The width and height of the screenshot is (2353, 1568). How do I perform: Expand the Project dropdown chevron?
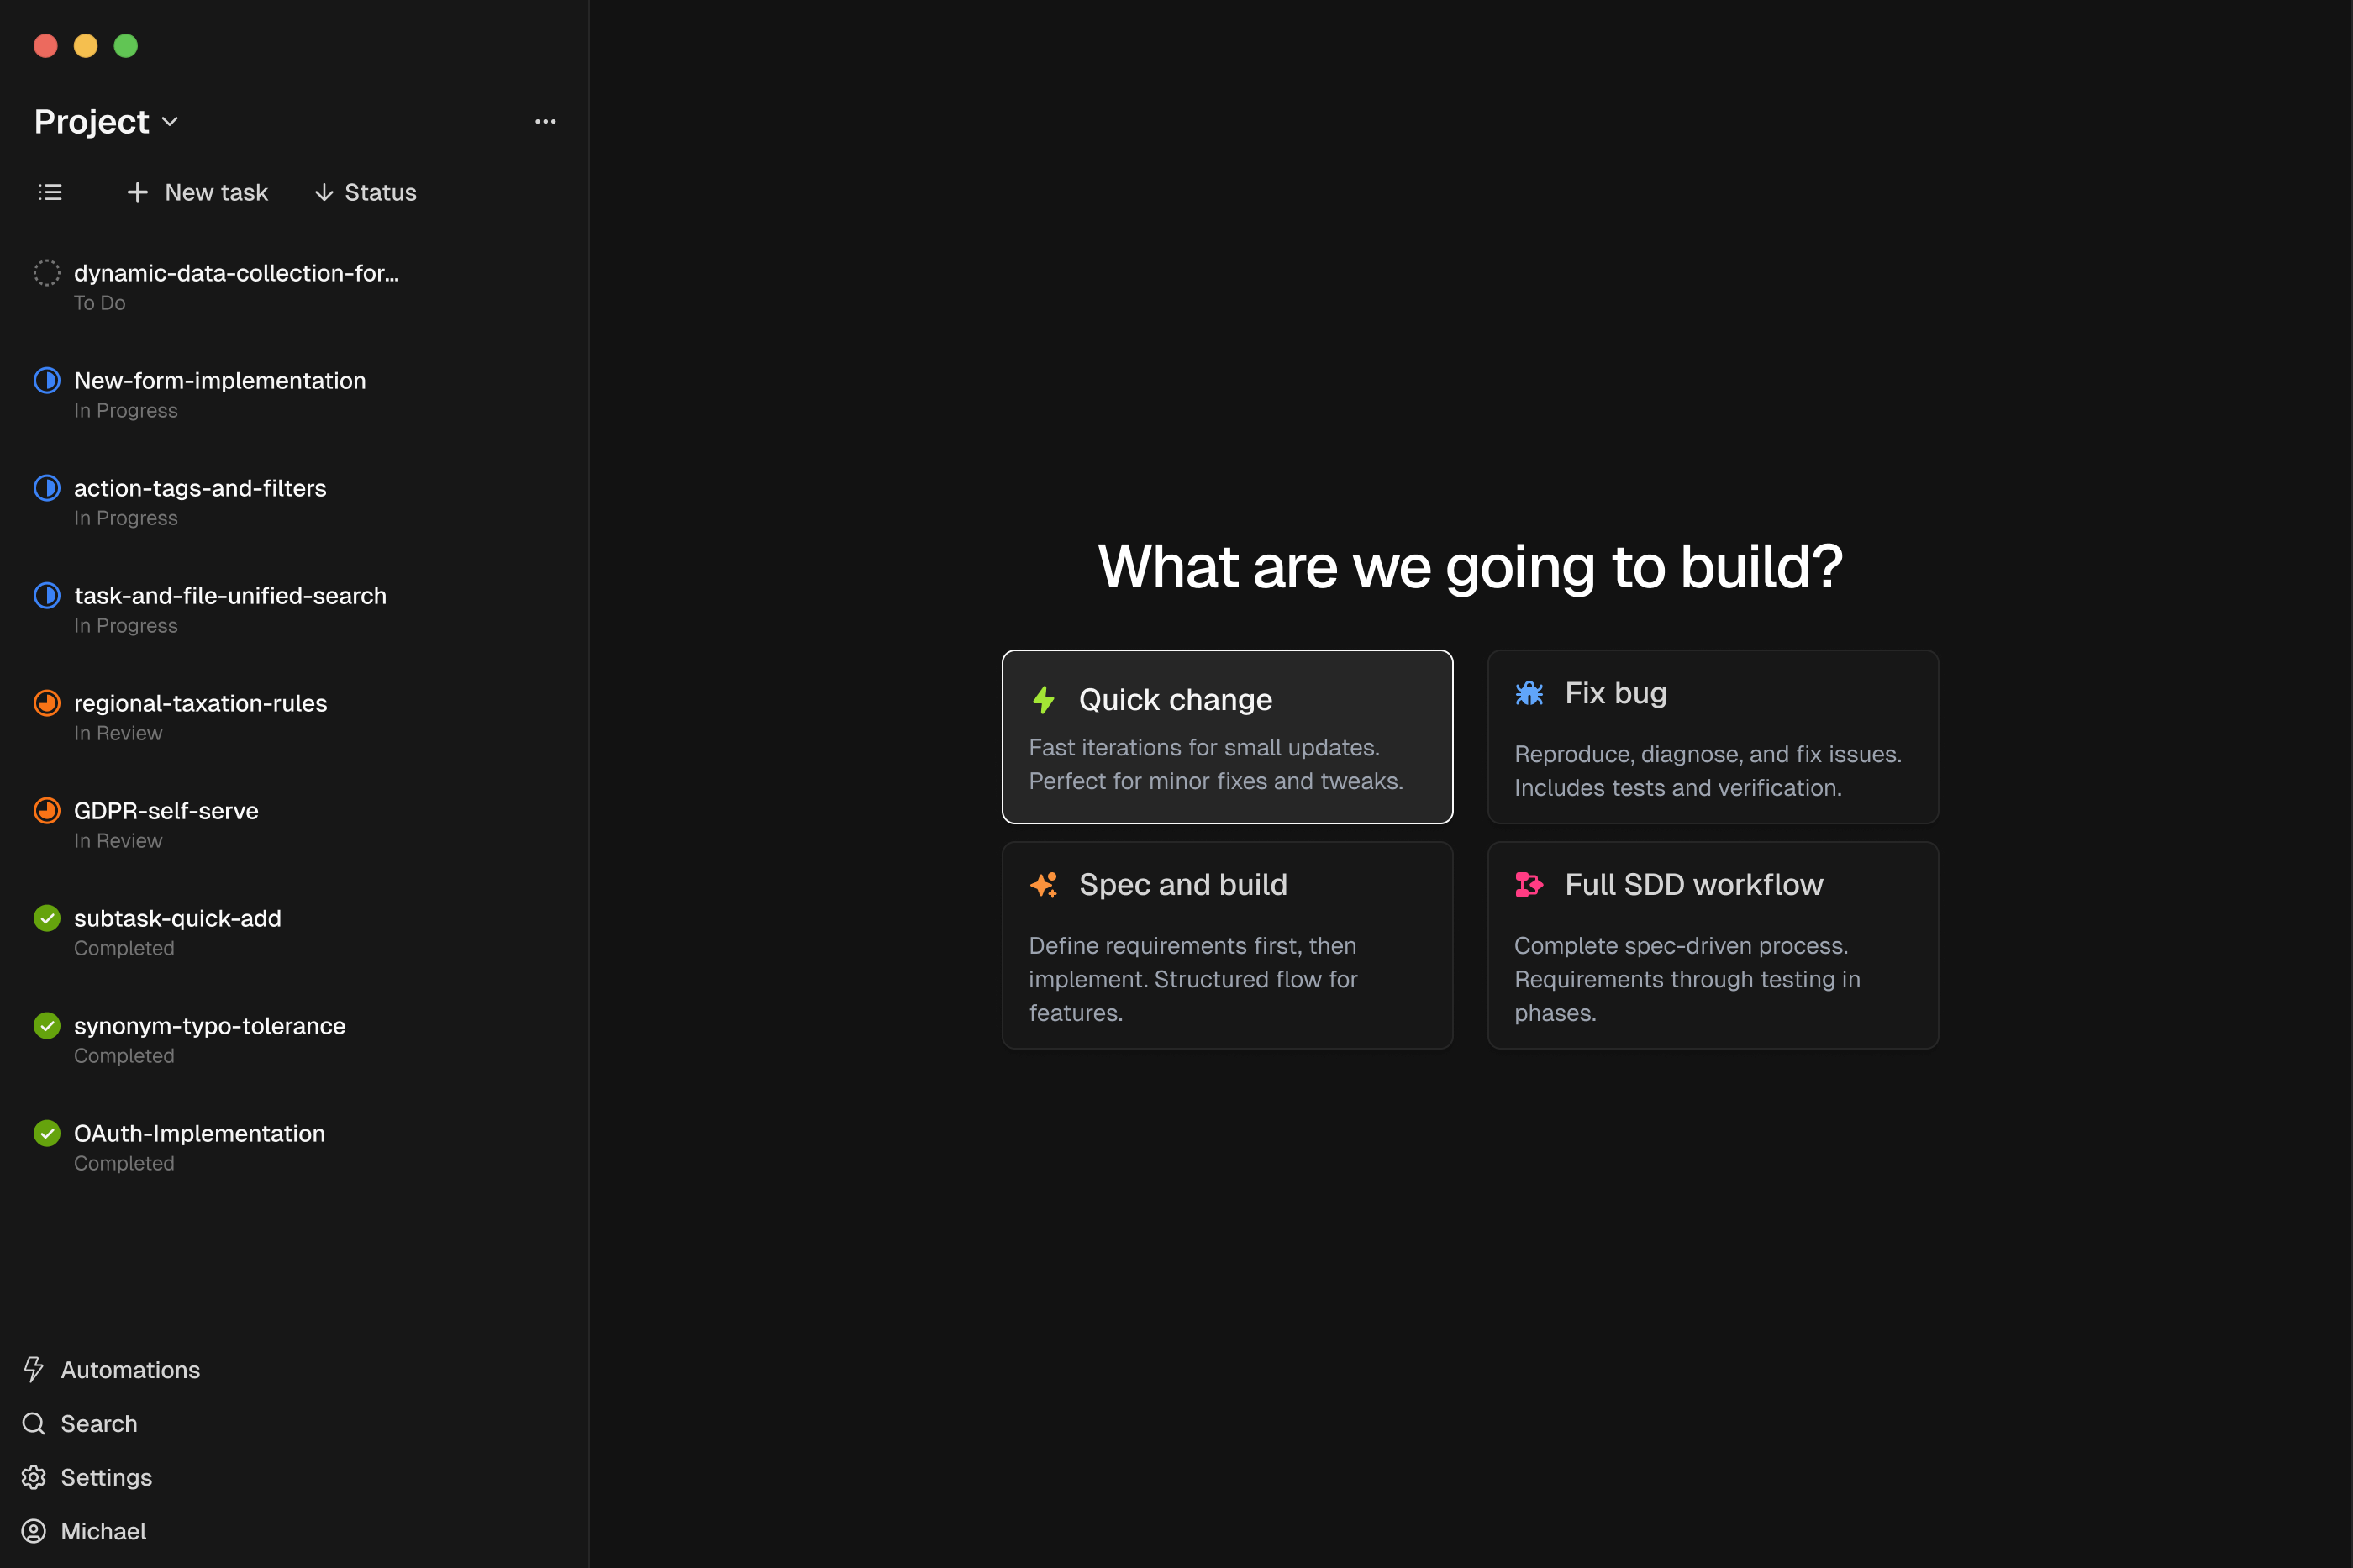170,122
